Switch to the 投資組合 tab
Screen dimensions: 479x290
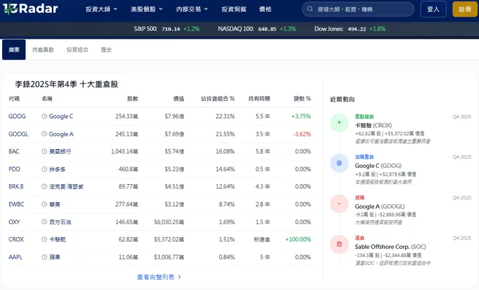point(78,50)
